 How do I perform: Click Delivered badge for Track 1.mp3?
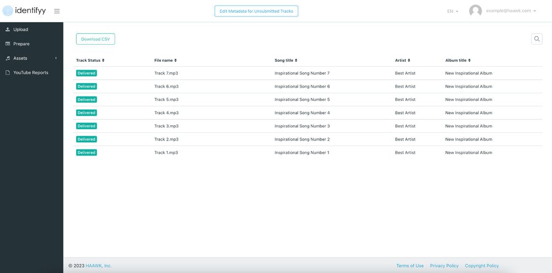click(86, 153)
